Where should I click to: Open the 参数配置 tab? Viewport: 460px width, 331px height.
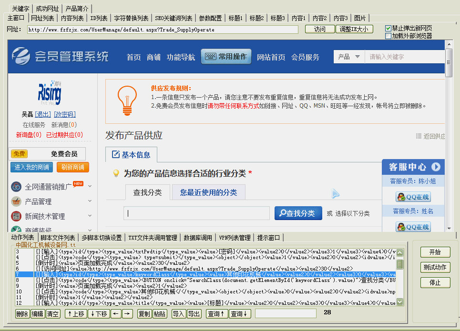coord(210,18)
